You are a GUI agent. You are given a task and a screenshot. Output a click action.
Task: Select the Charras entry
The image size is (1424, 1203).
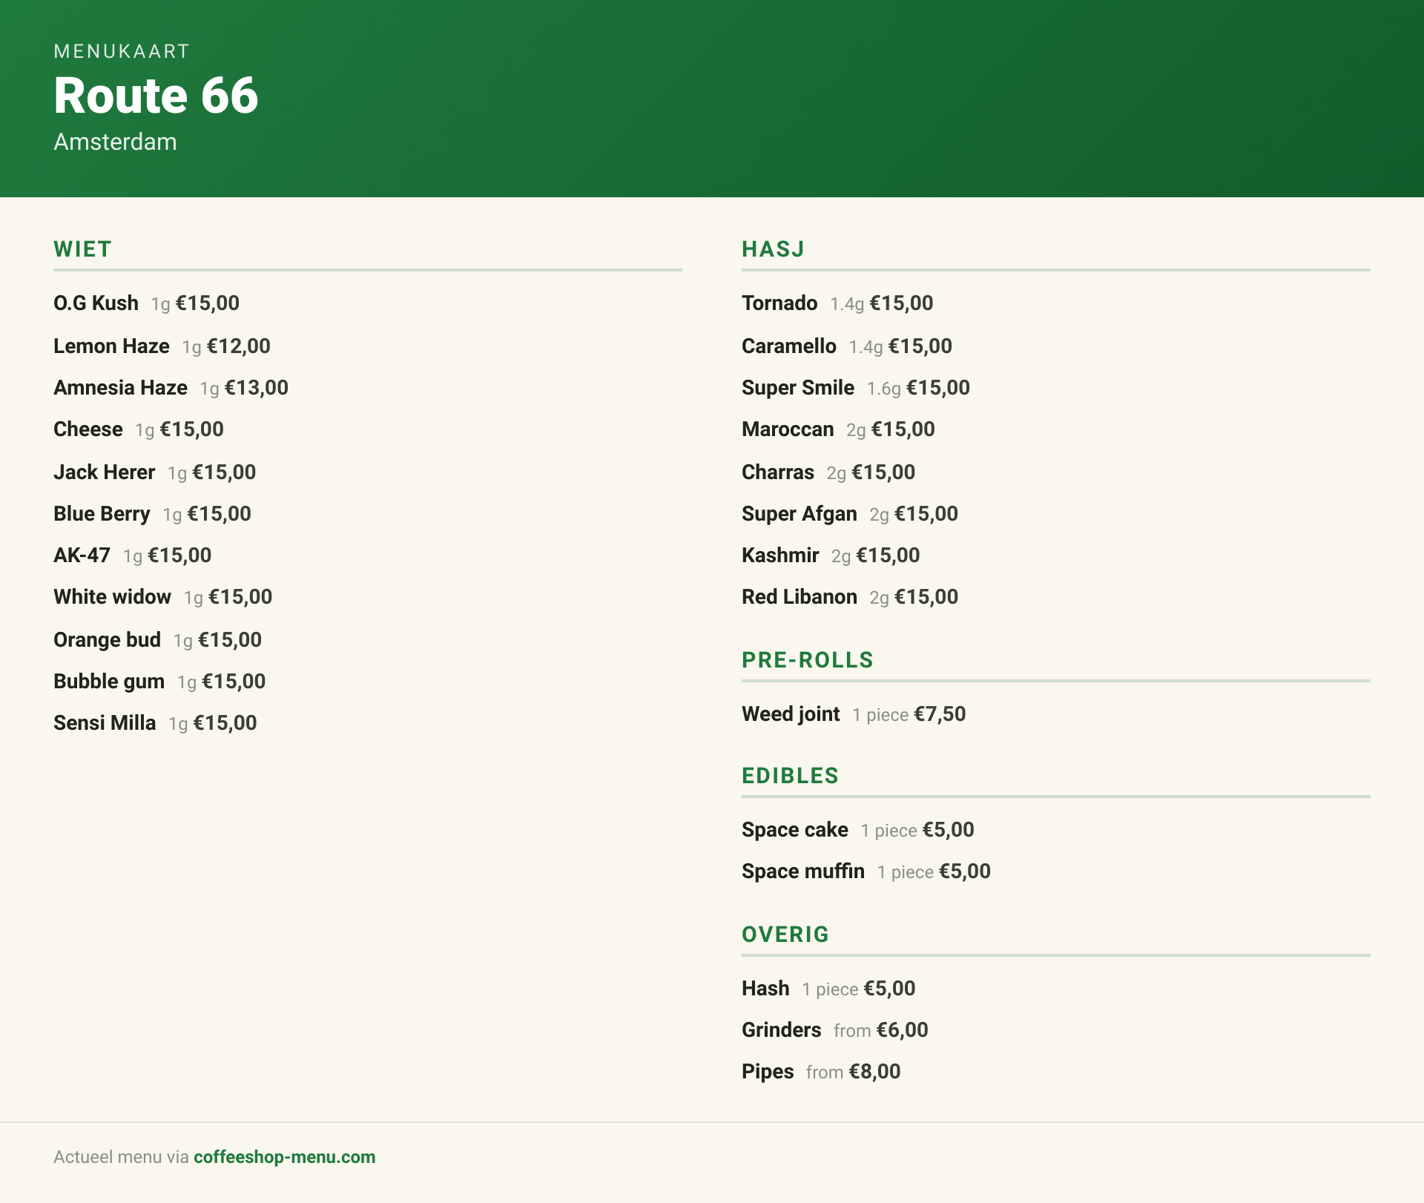[x=828, y=472]
